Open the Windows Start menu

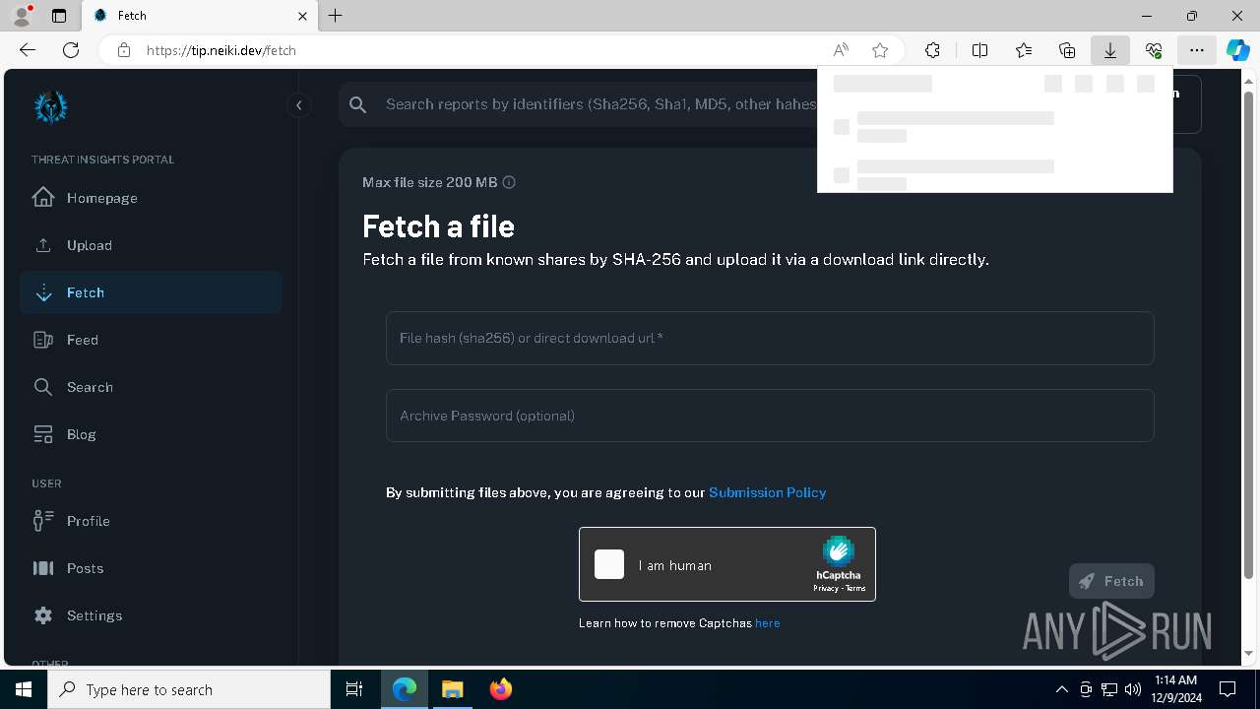[24, 689]
